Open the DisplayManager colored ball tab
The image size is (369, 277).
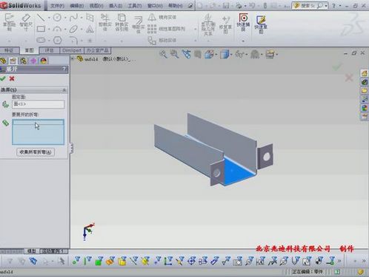pyautogui.click(x=44, y=61)
